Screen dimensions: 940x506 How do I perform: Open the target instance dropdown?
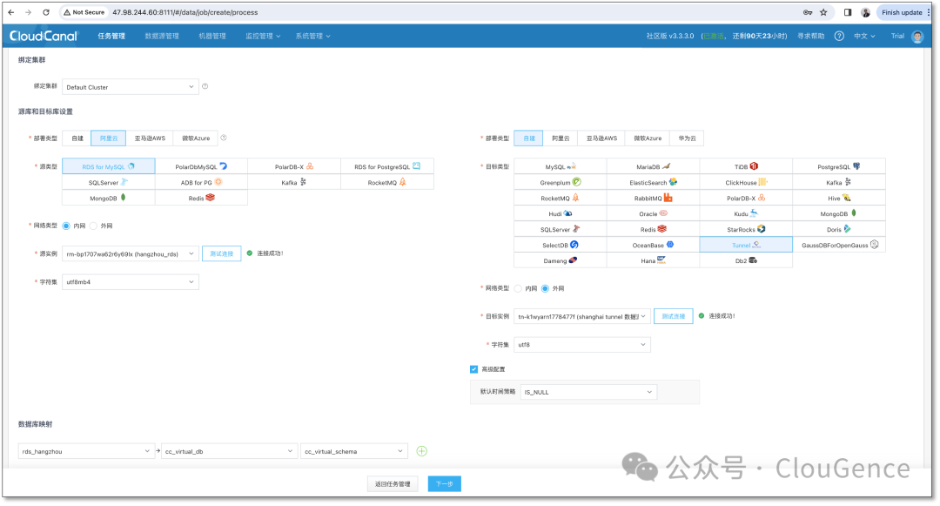(582, 316)
